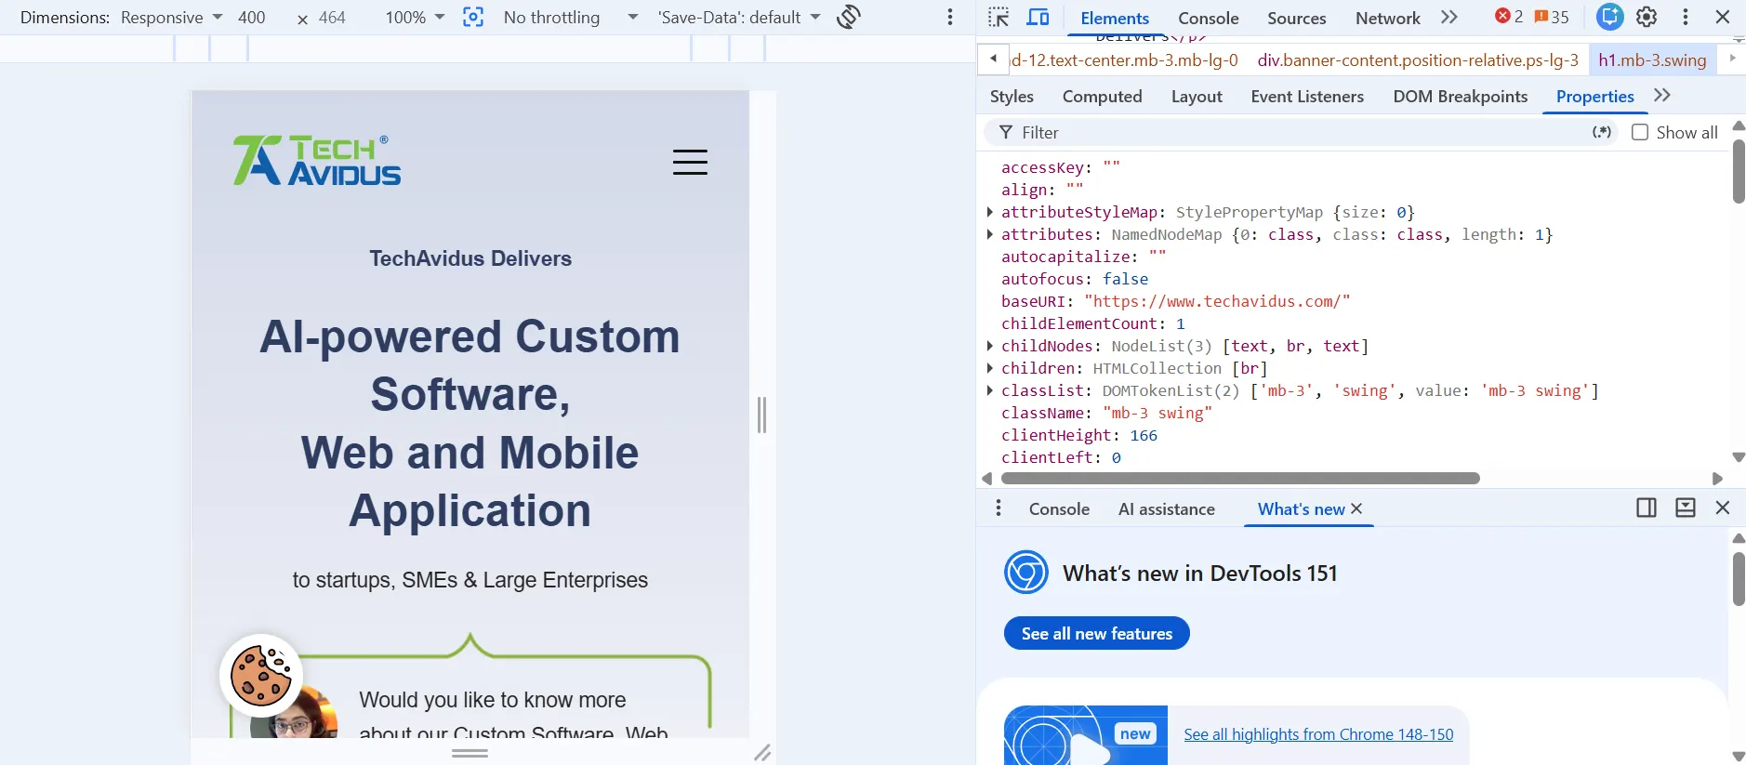Image resolution: width=1746 pixels, height=765 pixels.
Task: Show more DevTools panel tabs
Action: point(1448,17)
